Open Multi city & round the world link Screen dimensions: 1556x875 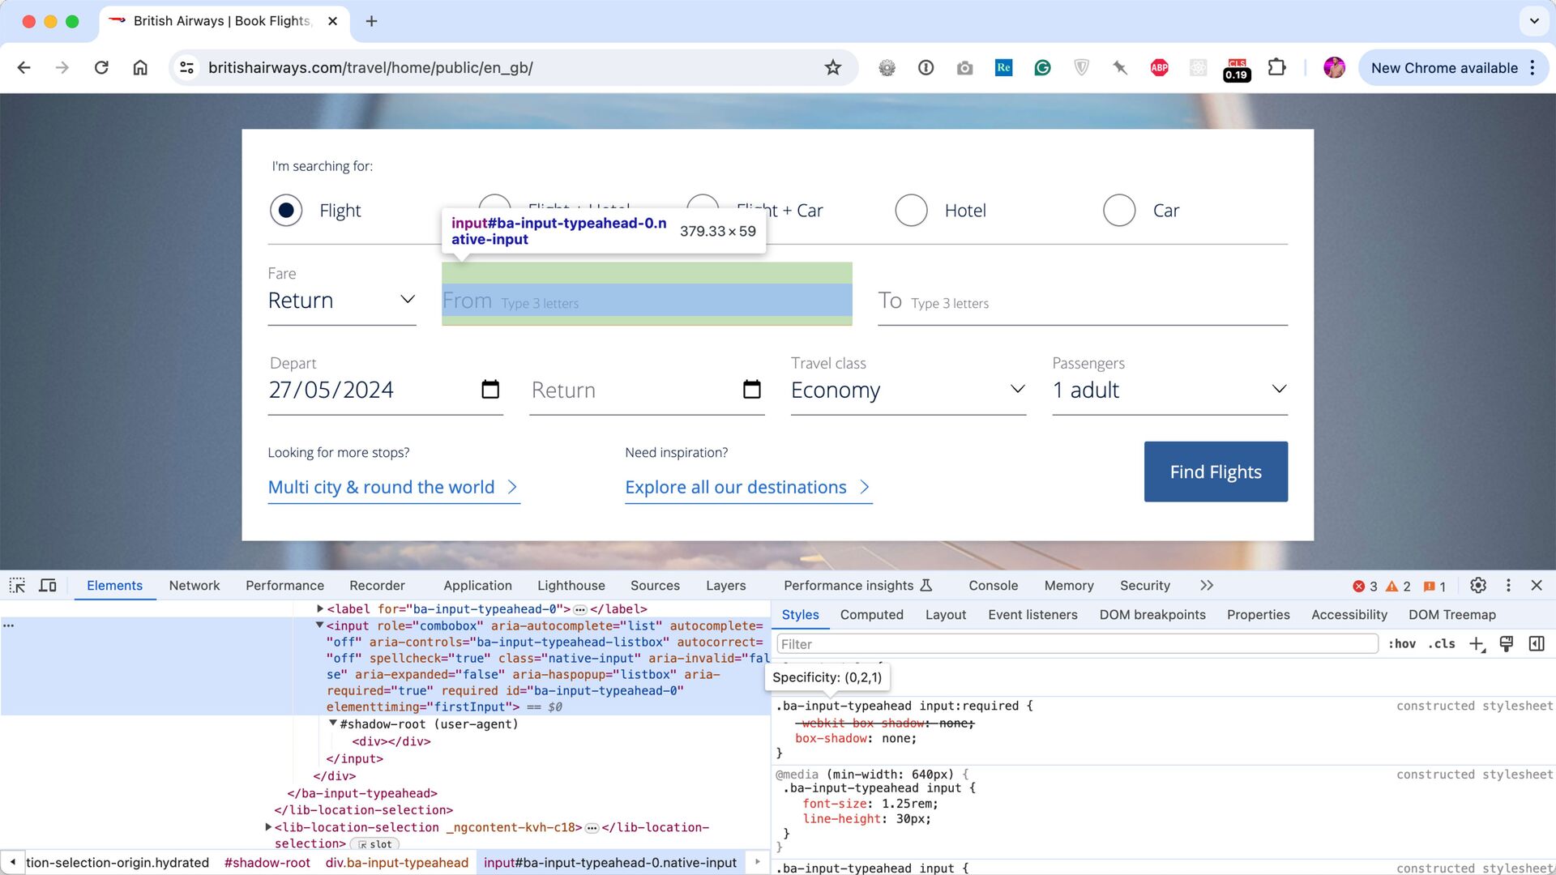coord(393,487)
